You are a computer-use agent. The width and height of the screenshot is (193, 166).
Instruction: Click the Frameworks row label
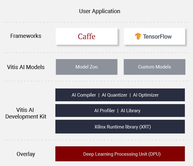click(x=26, y=36)
